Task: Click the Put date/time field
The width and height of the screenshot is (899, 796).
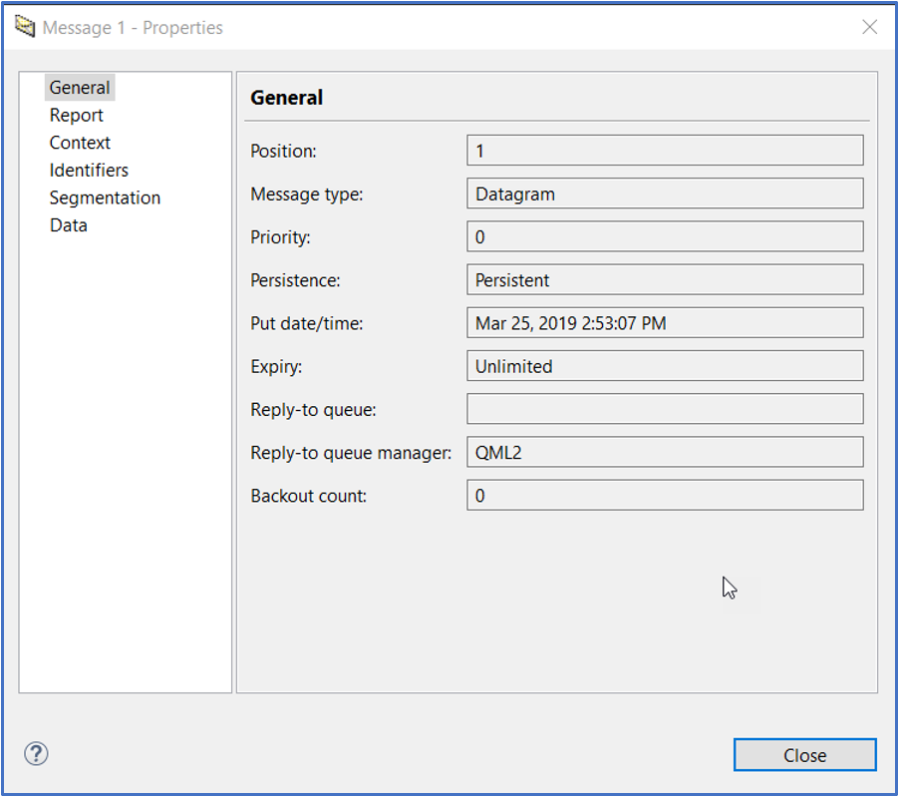Action: 664,323
